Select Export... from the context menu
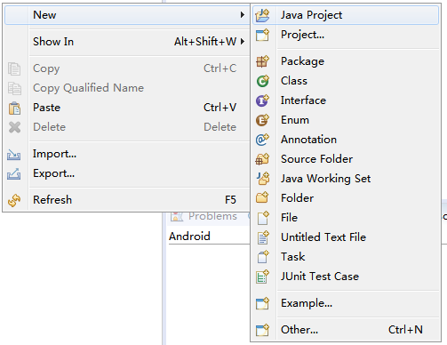The height and width of the screenshot is (345, 447). coord(127,173)
